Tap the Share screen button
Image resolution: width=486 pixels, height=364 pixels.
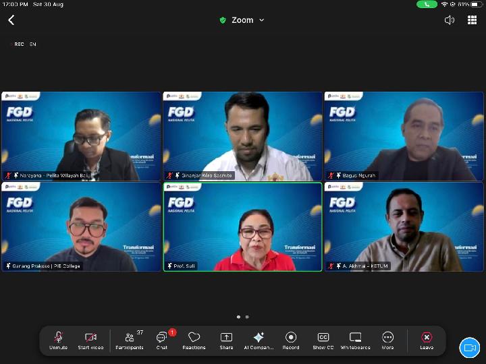[x=226, y=340]
